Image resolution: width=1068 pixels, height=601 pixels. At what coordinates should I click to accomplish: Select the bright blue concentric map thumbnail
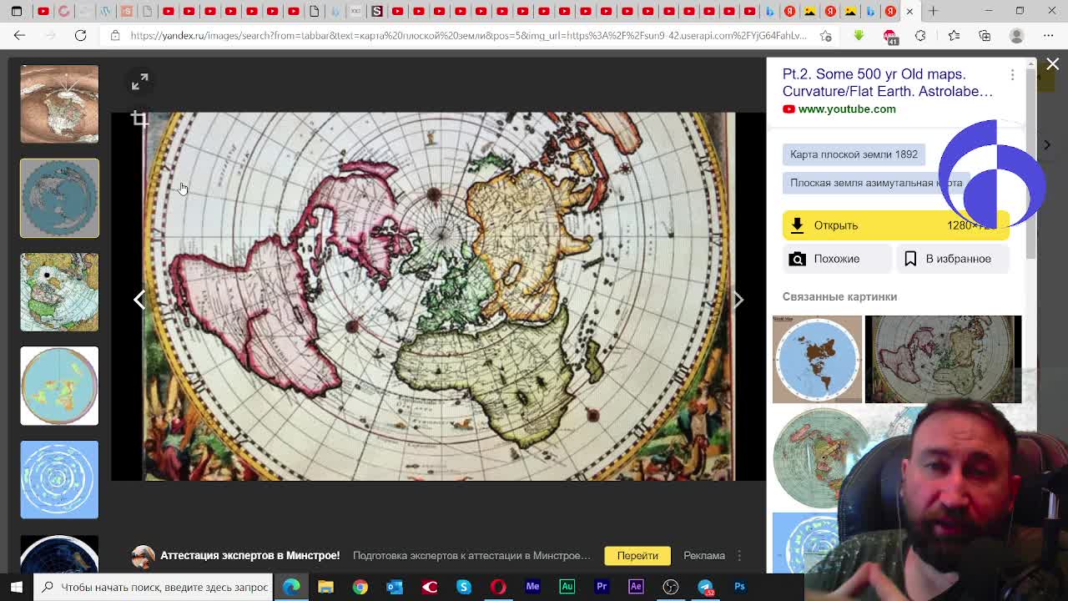pos(59,479)
